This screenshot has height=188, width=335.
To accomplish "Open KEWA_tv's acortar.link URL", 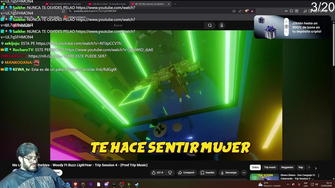I will 94,69.
